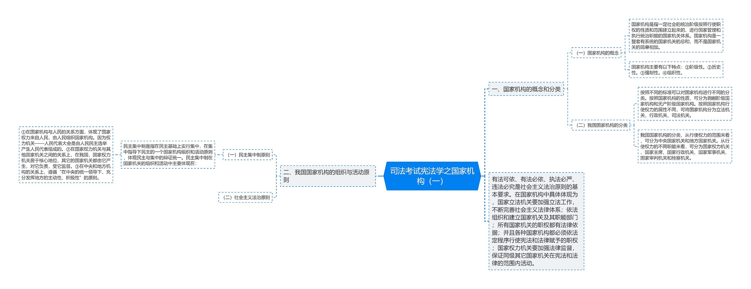Viewport: 751px width, 289px height.
Task: Select text box 国家机构主要有以下特点
Action: coord(676,70)
